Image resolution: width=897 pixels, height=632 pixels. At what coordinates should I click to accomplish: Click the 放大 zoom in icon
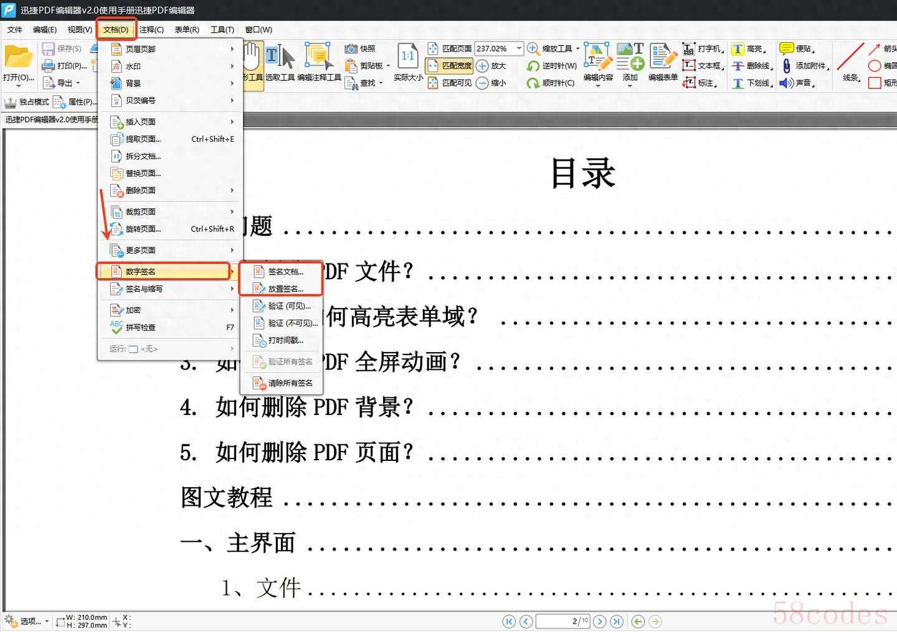click(x=482, y=66)
